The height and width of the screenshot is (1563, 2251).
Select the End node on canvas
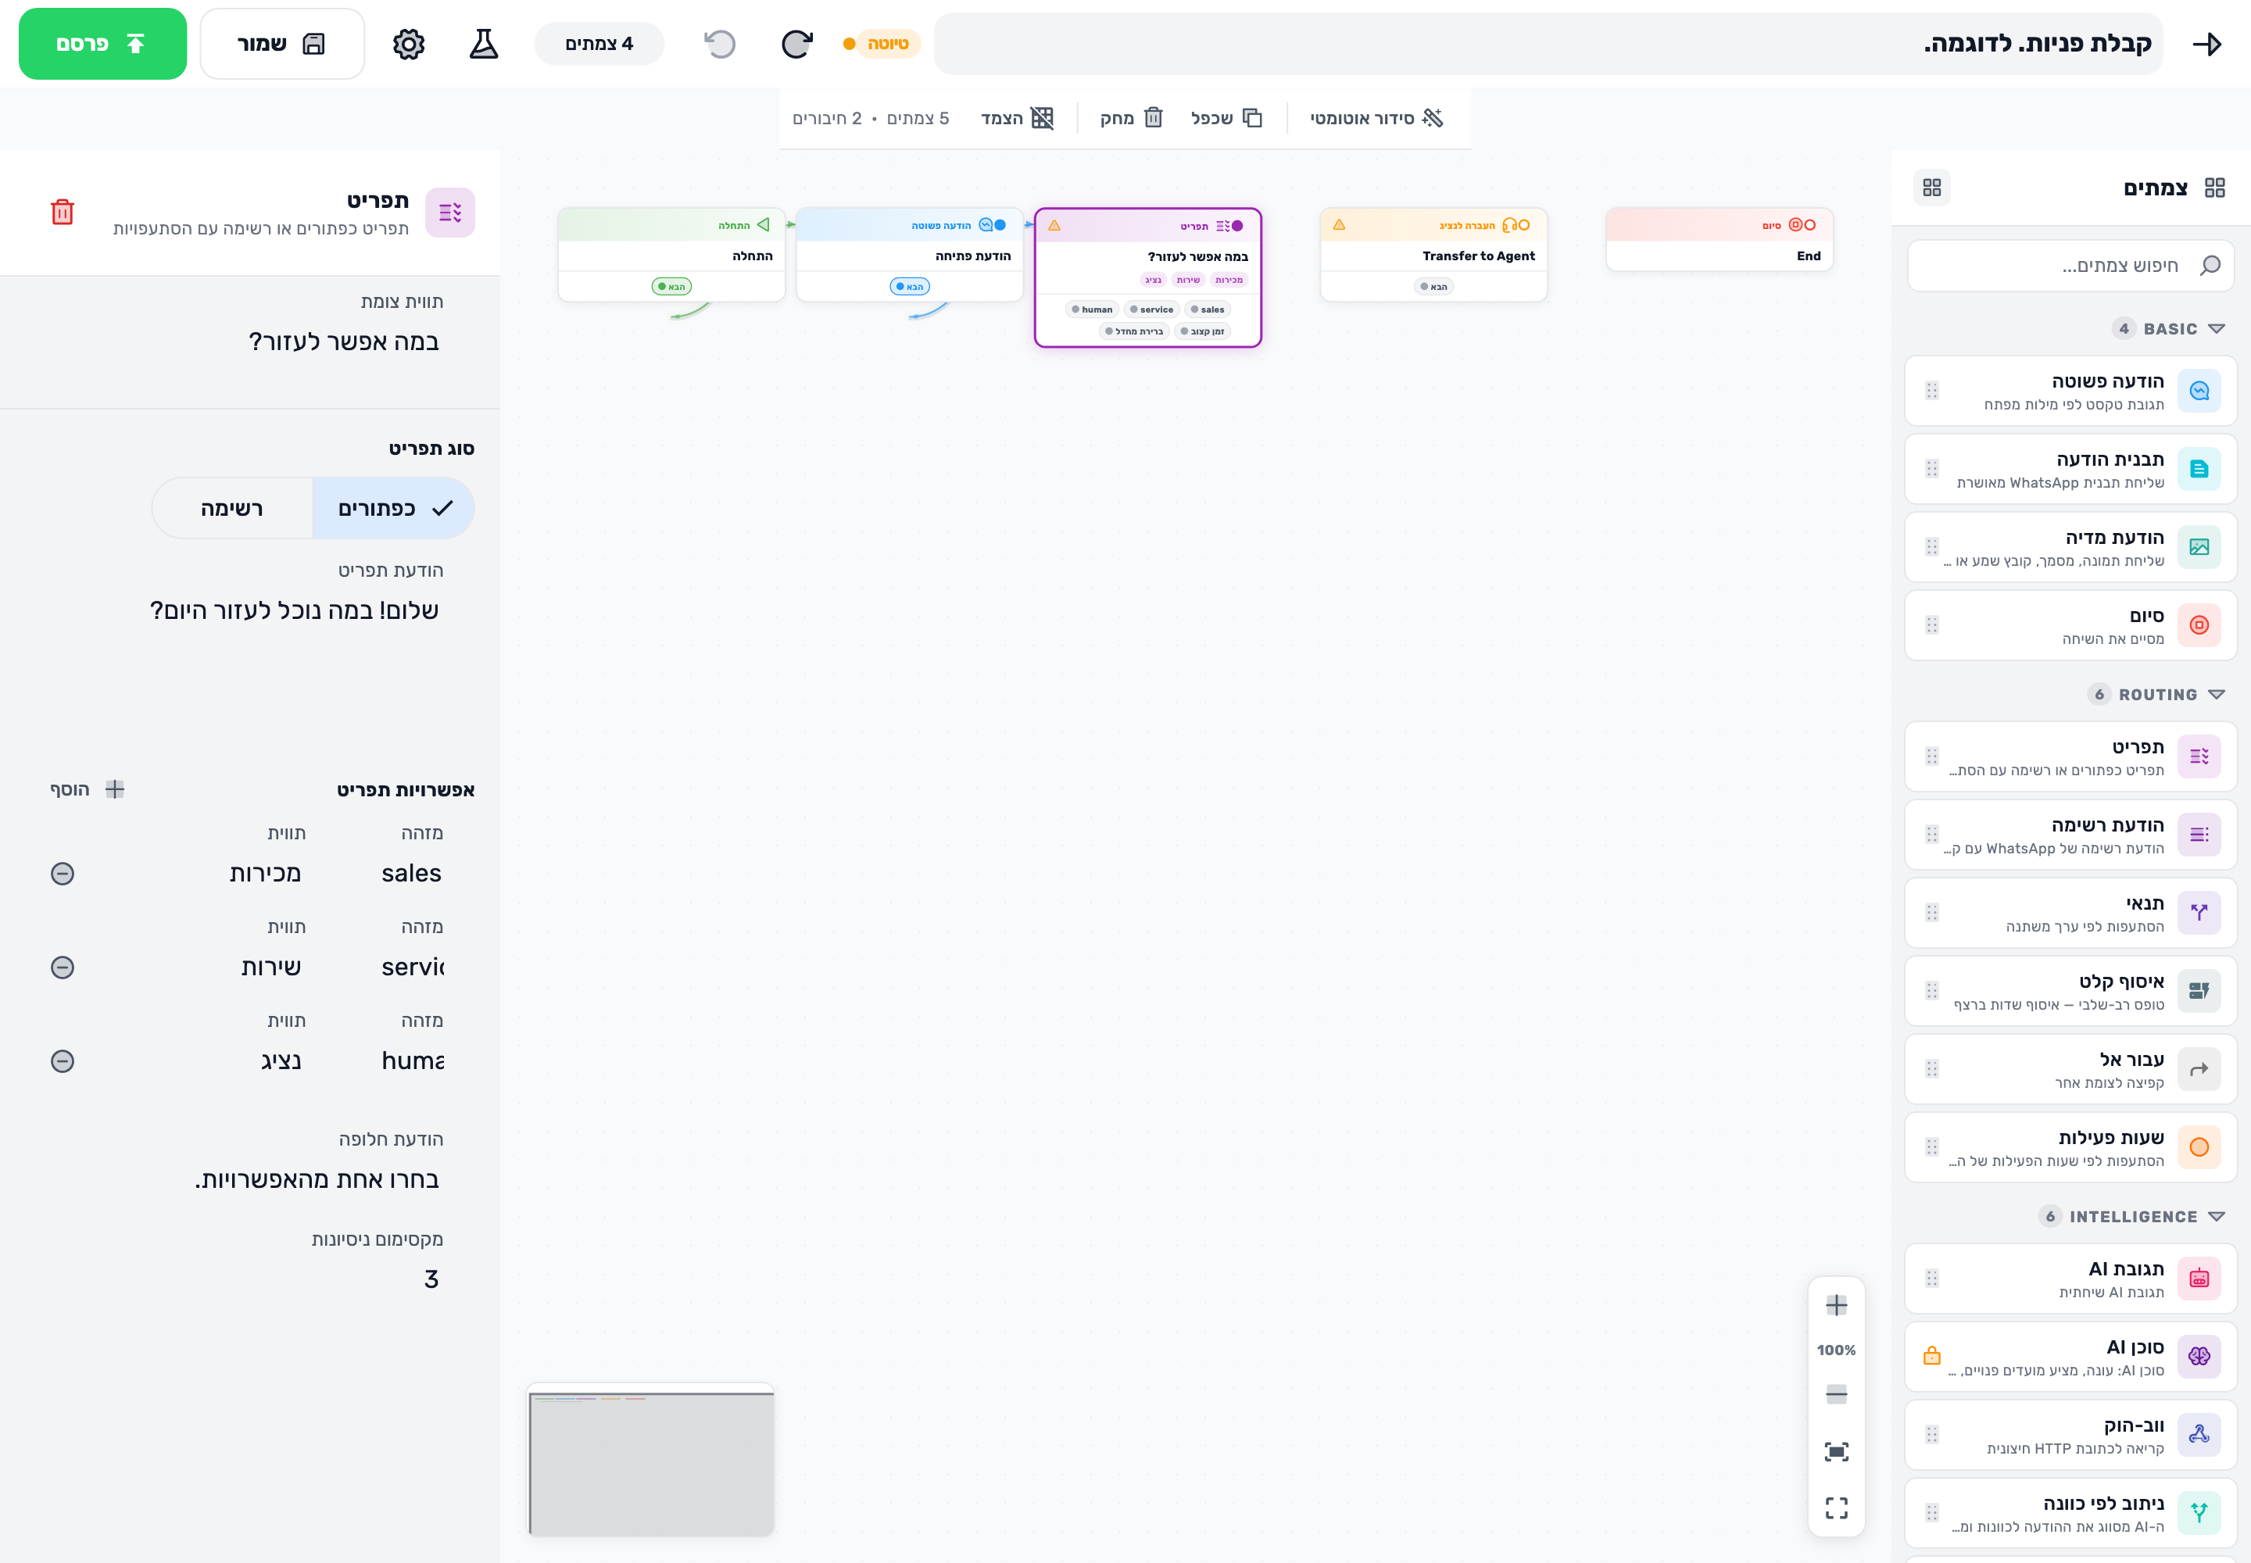point(1719,239)
